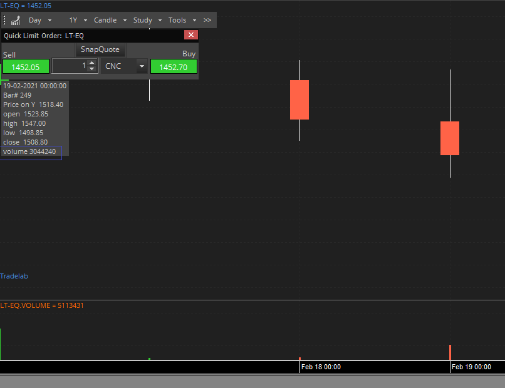505x388 pixels.
Task: Click the Quick Limit Order: LT-EQ title
Action: [44, 36]
